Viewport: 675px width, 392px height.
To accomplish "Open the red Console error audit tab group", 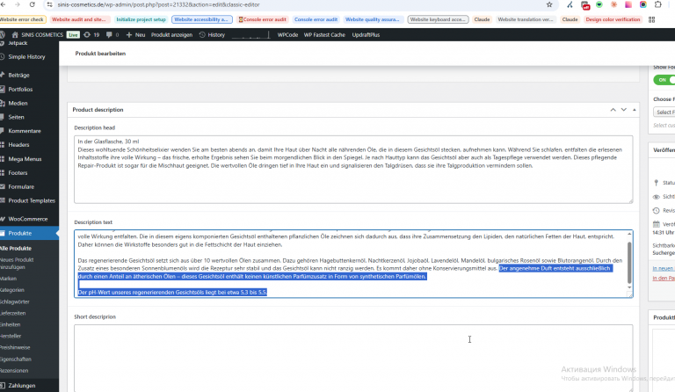I will click(263, 19).
